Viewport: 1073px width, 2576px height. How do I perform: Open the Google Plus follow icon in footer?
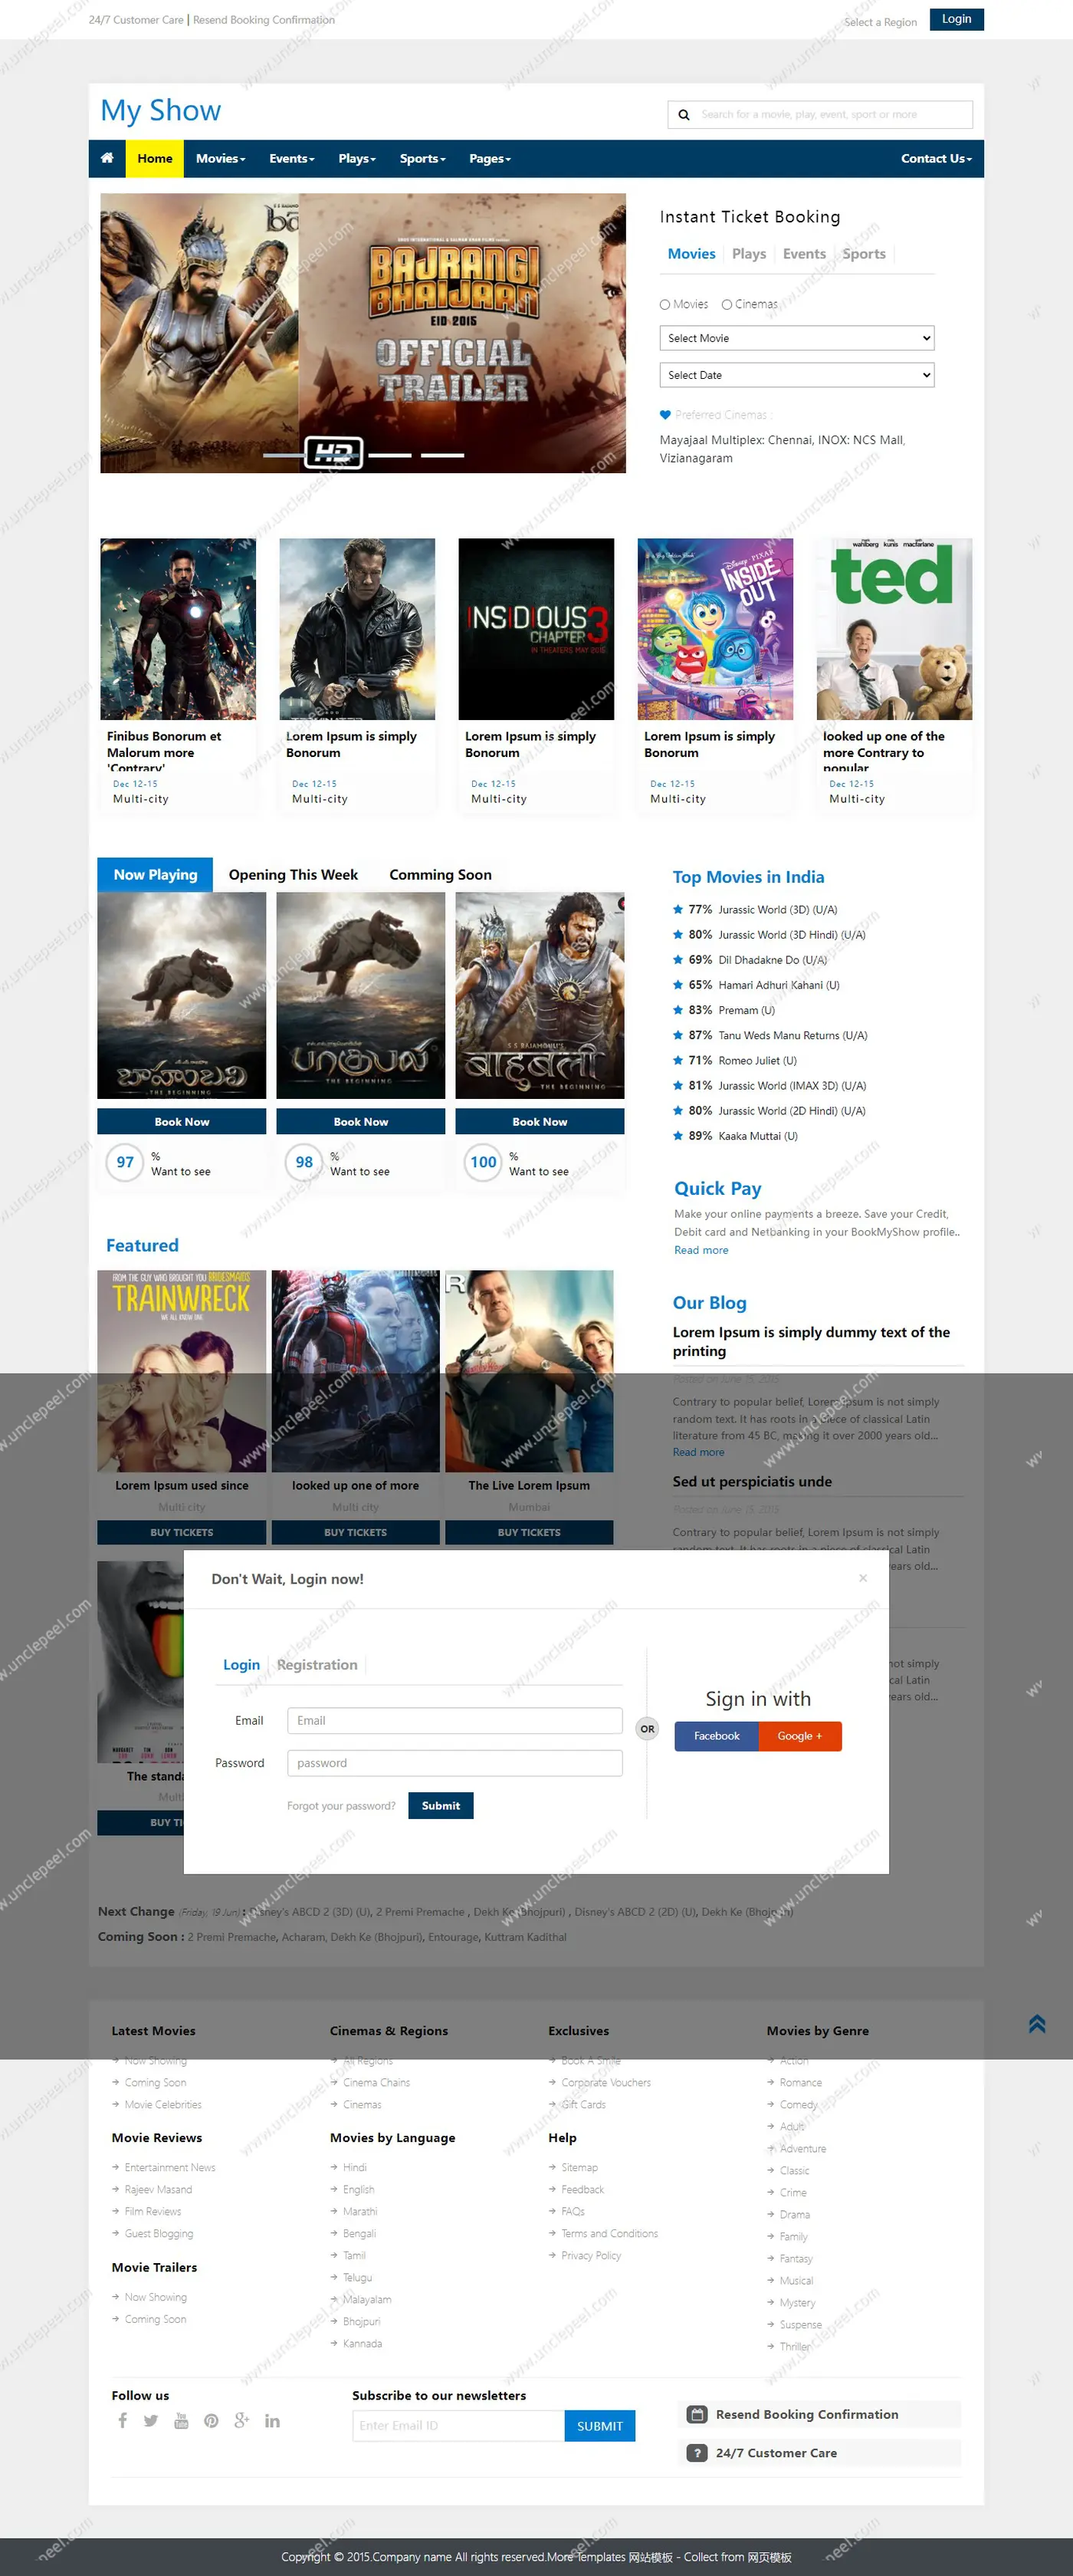(241, 2420)
